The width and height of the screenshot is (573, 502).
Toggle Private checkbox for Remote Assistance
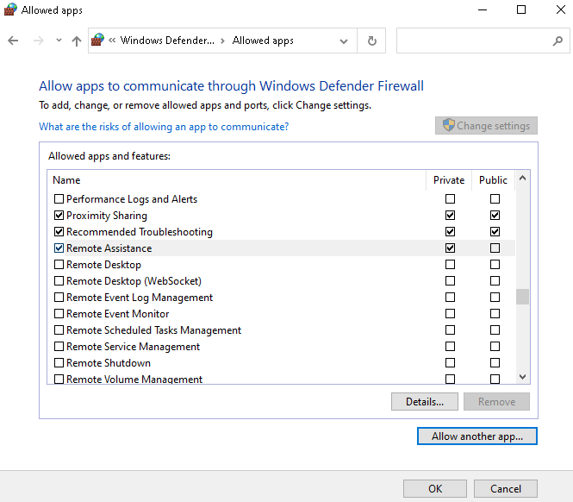click(x=450, y=248)
